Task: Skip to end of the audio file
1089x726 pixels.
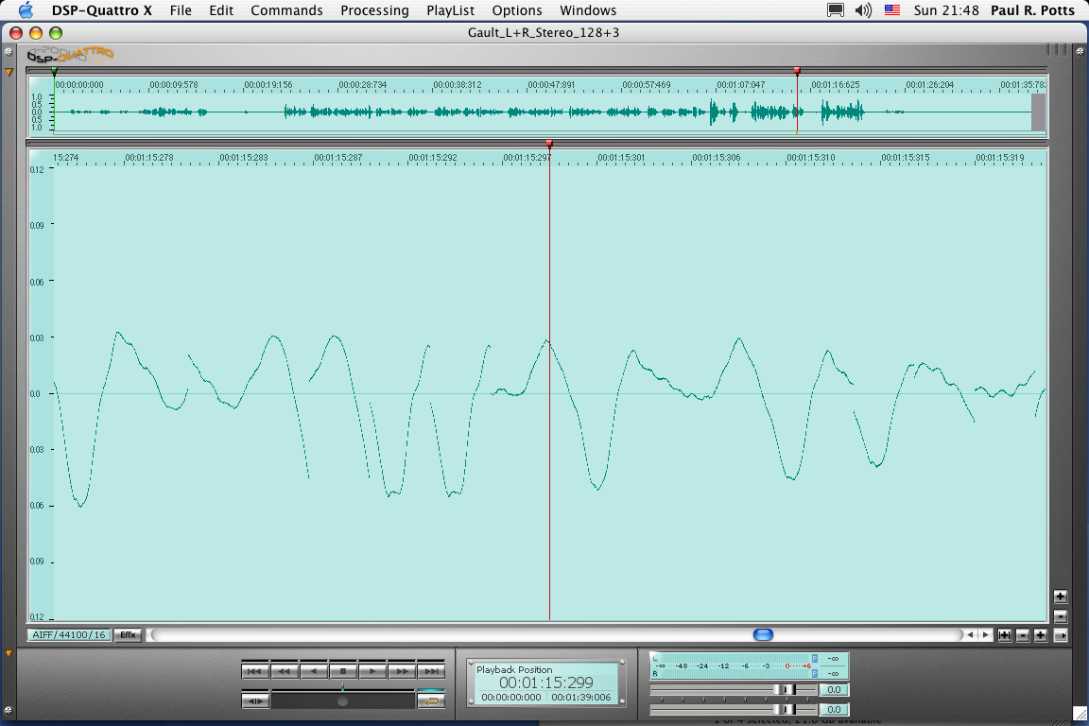Action: click(x=431, y=671)
